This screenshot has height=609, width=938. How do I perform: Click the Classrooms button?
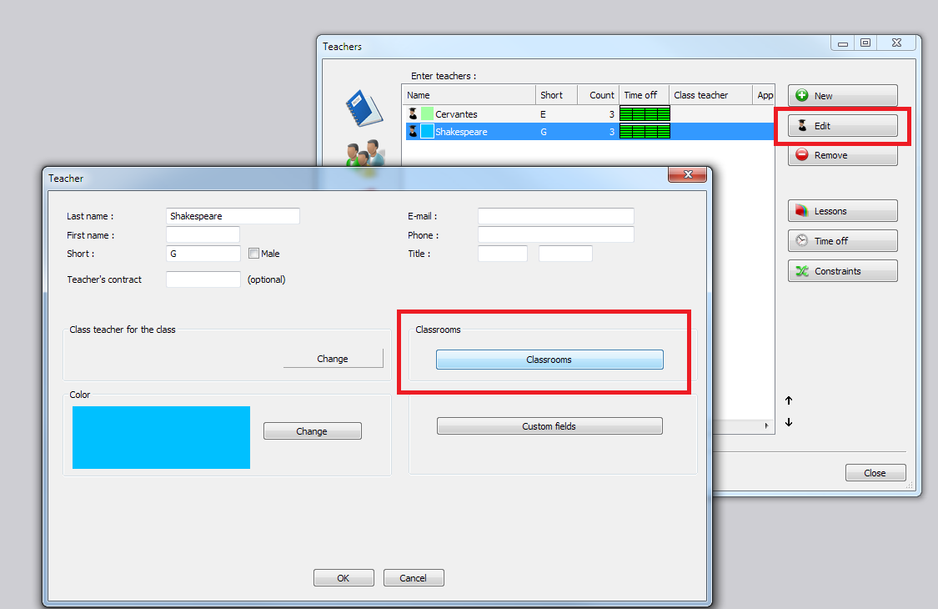point(549,360)
